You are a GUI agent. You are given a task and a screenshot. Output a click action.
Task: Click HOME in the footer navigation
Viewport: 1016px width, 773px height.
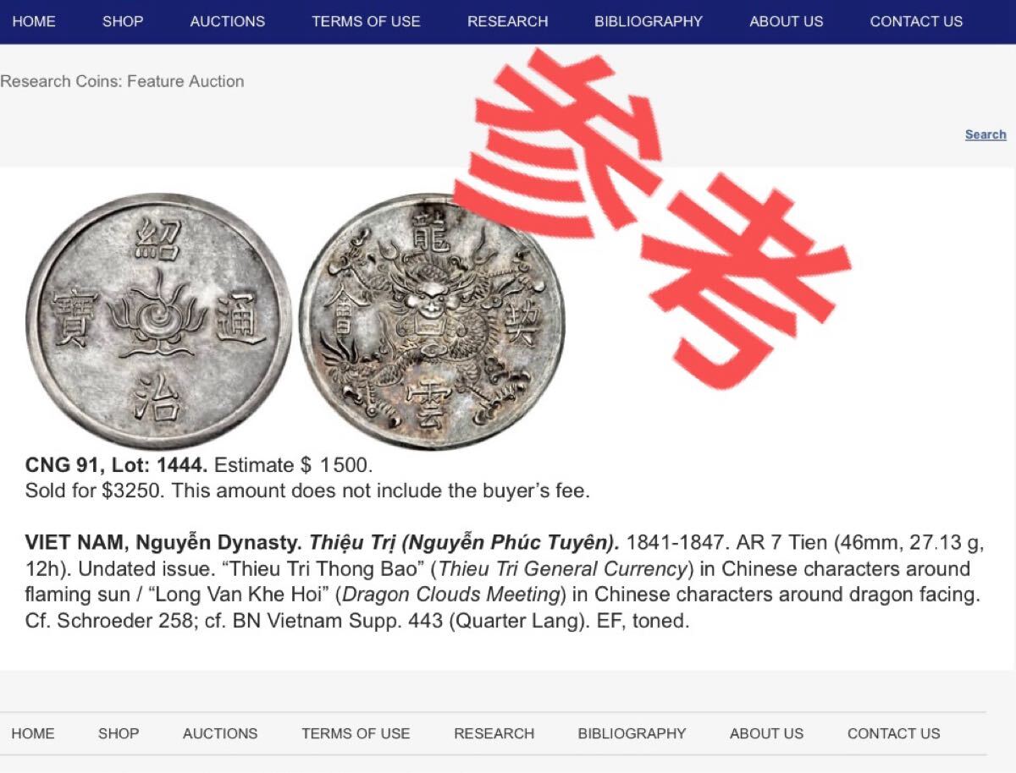click(33, 734)
